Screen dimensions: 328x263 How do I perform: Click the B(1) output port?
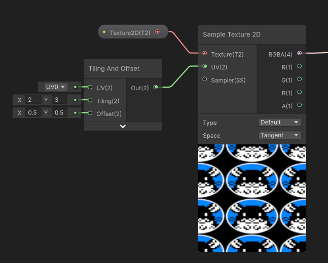[x=299, y=92]
